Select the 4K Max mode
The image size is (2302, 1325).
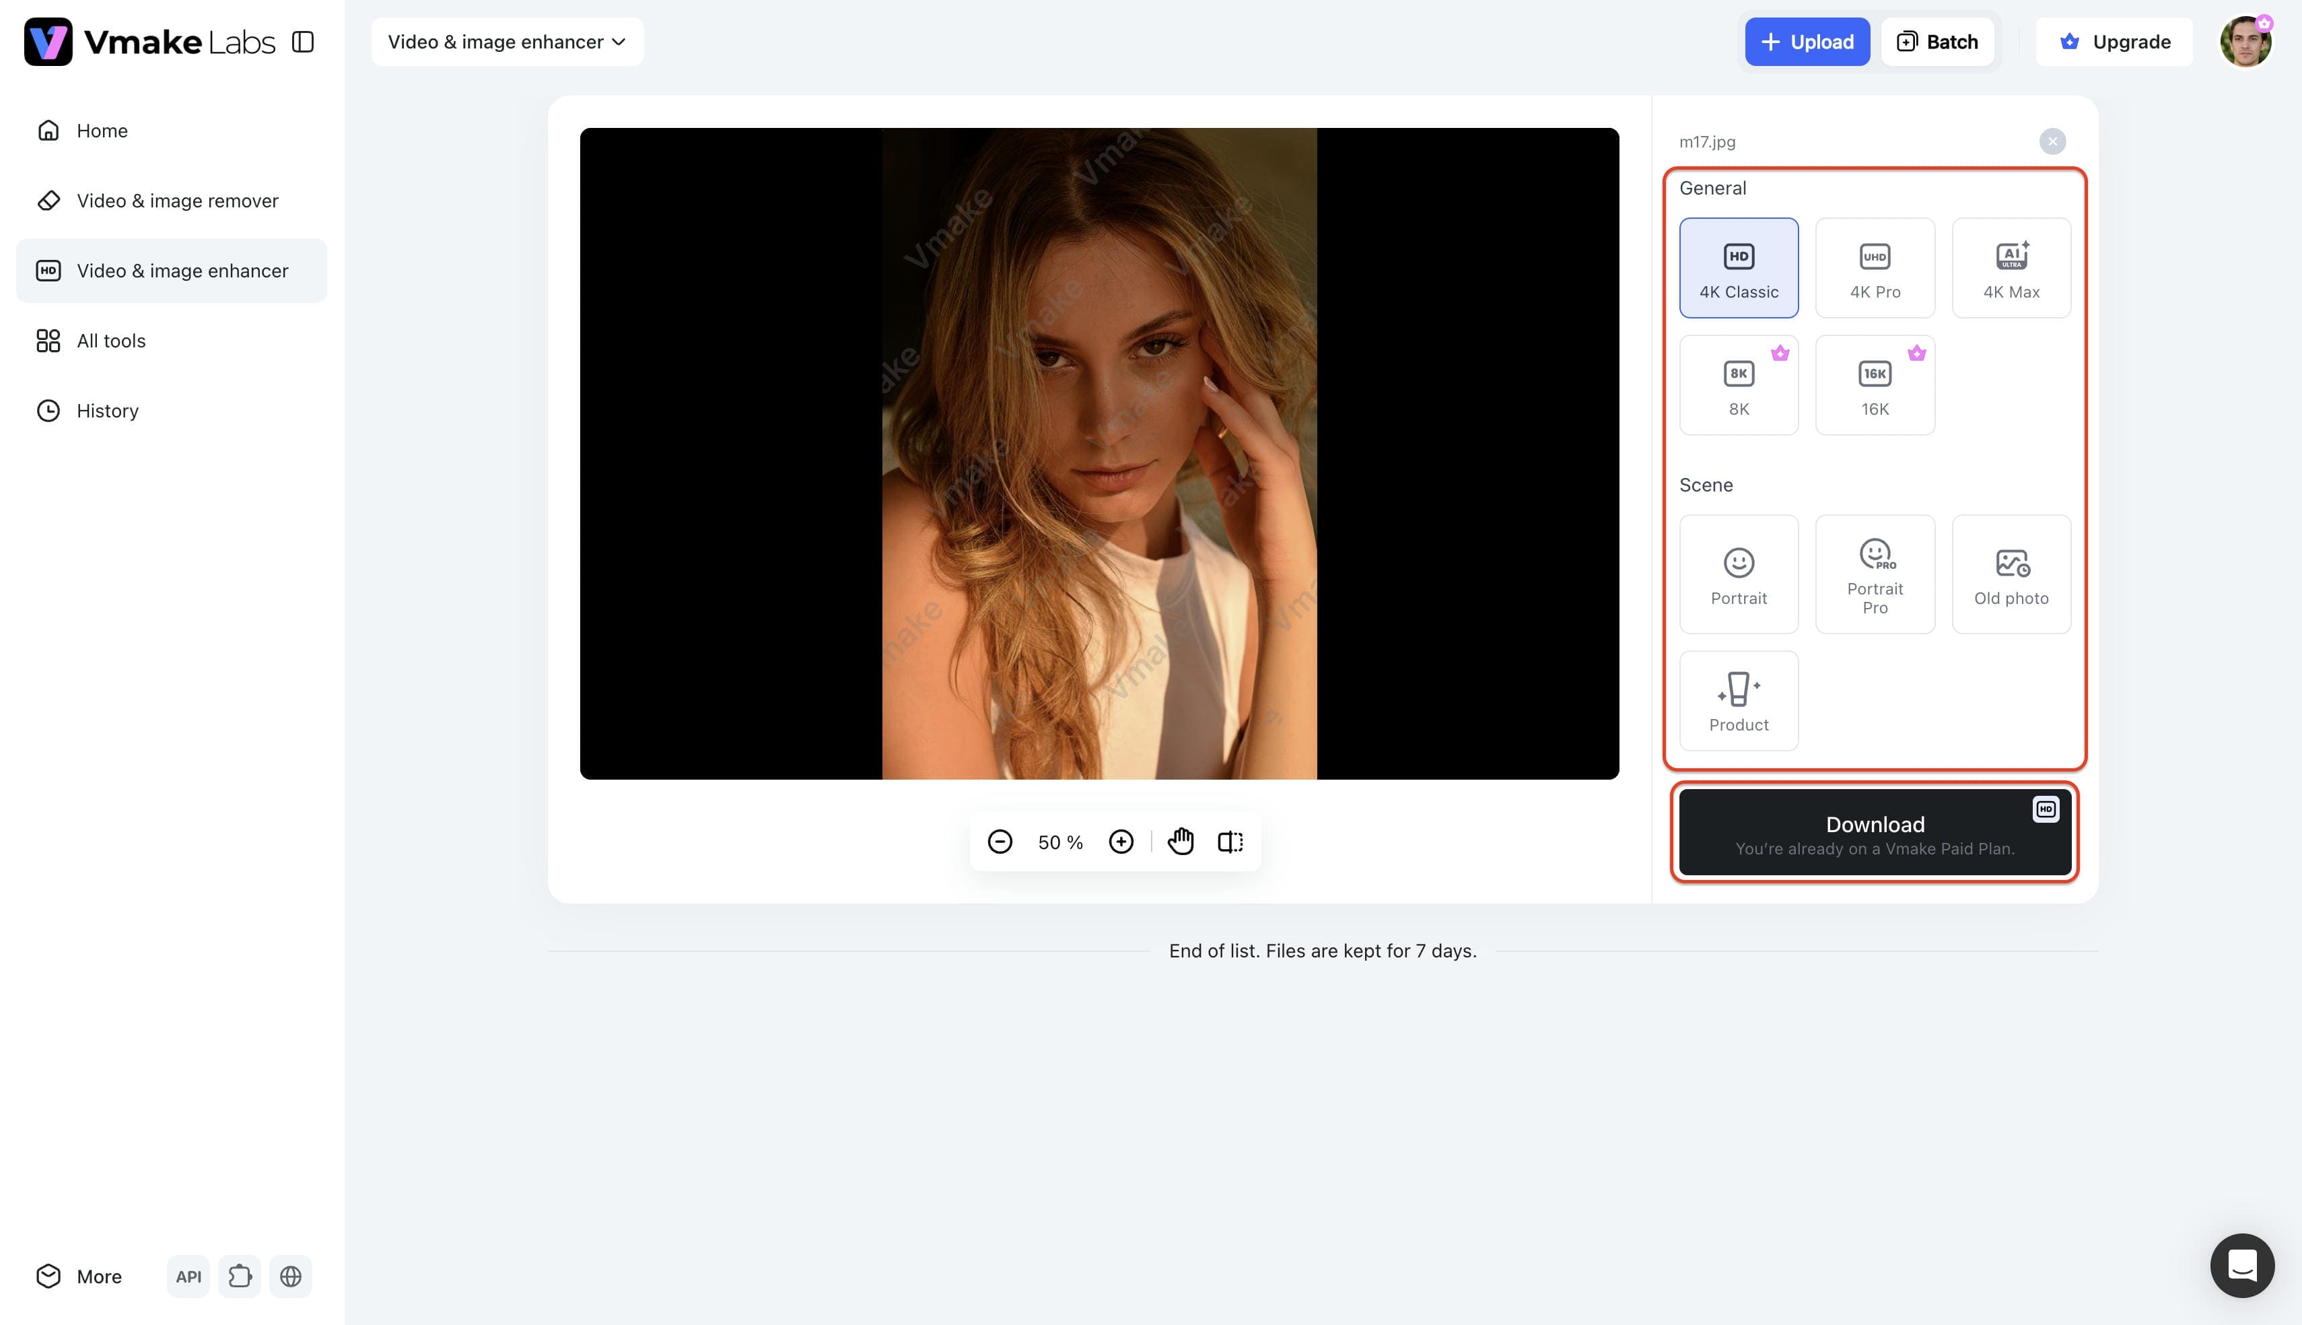[x=2011, y=267]
